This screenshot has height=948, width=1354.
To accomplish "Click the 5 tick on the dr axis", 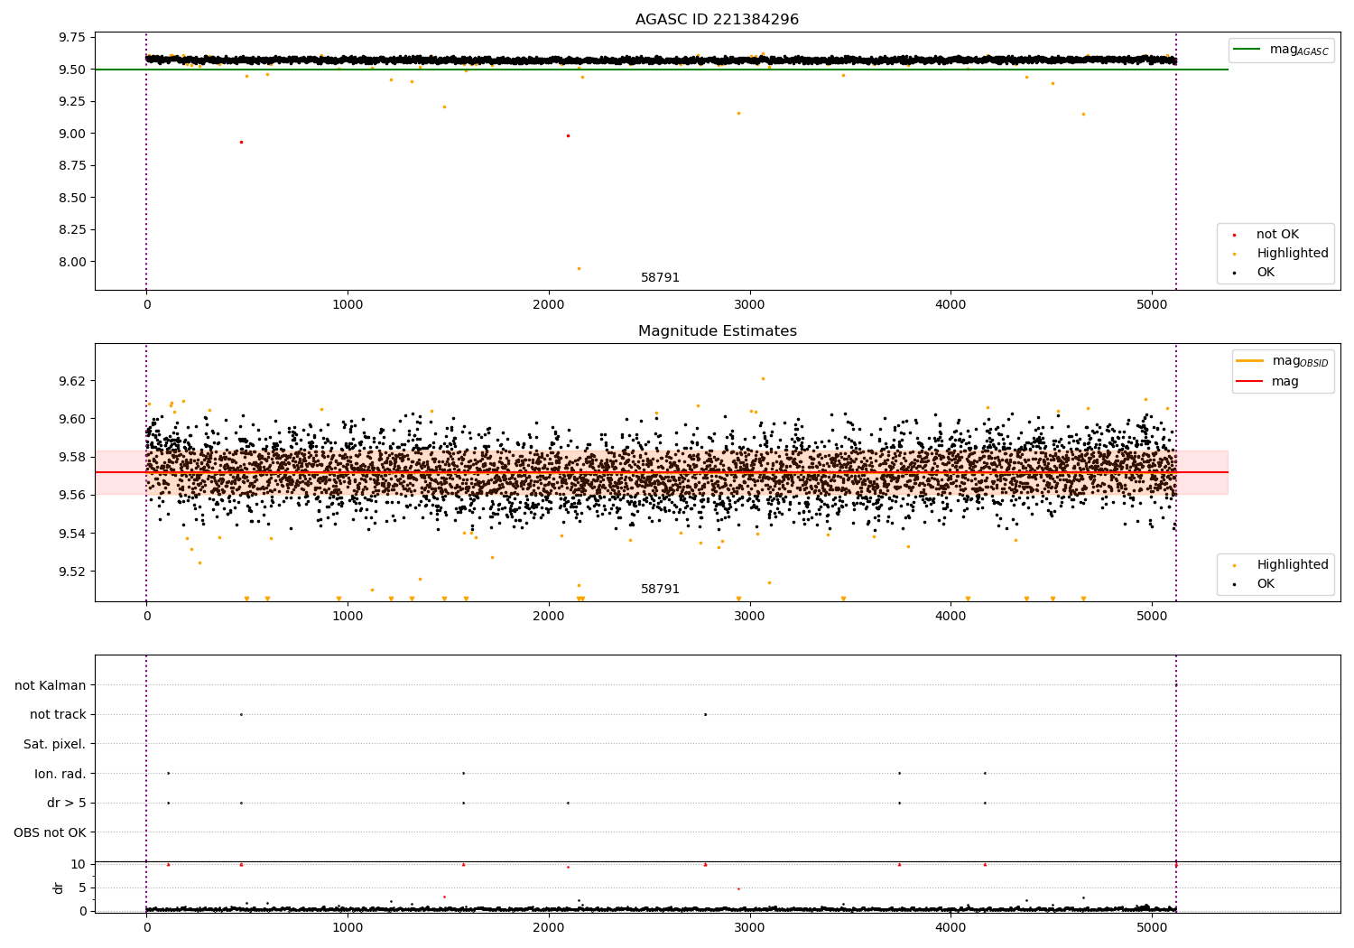I will (x=82, y=888).
